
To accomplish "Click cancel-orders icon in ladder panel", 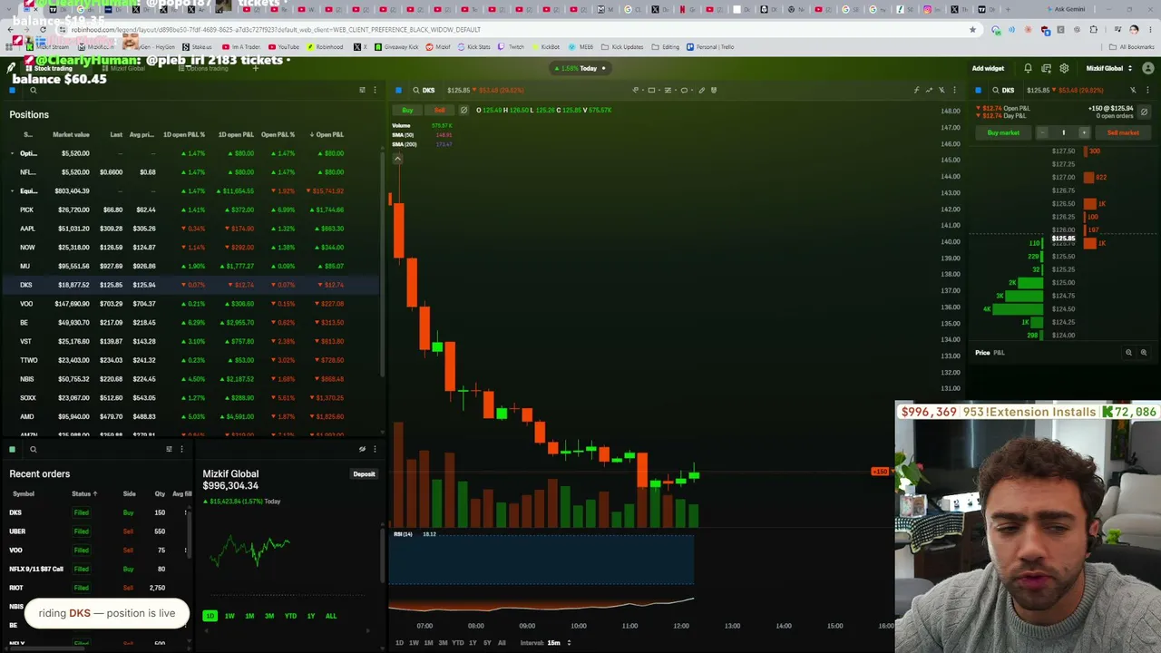I will tap(1144, 112).
